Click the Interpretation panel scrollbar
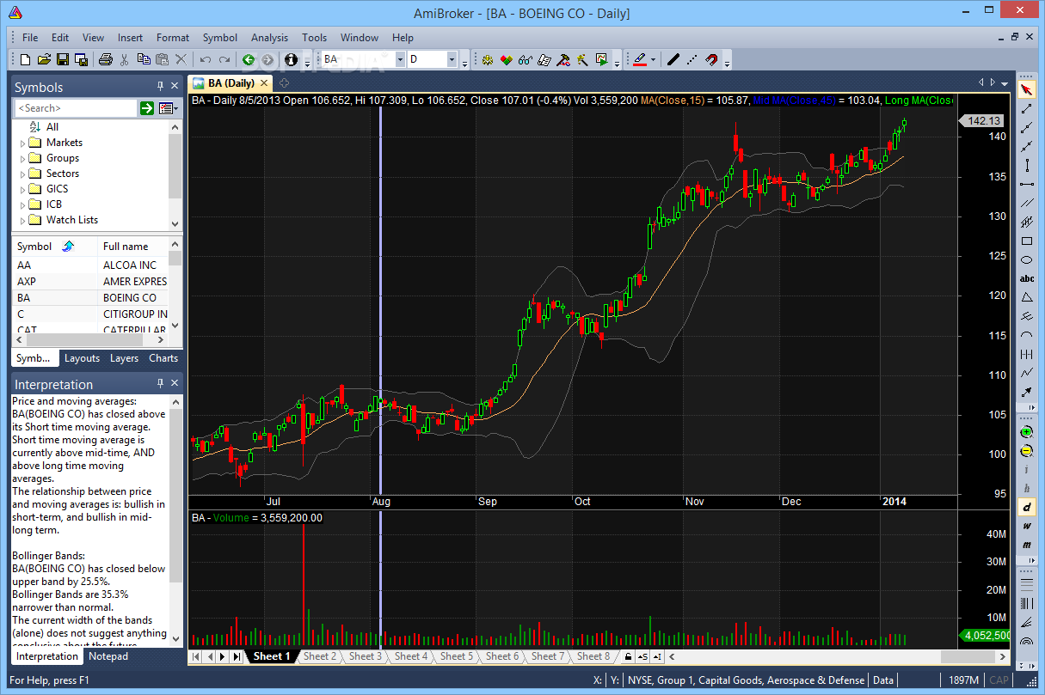 pos(175,521)
